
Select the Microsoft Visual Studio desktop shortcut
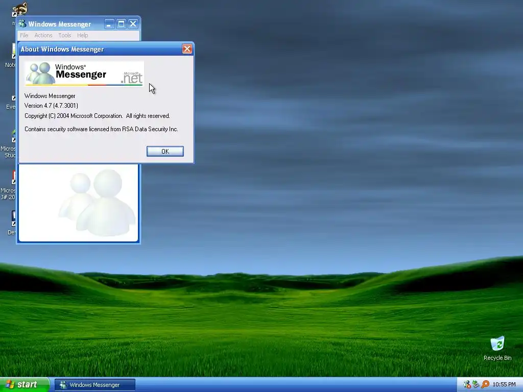pyautogui.click(x=8, y=143)
